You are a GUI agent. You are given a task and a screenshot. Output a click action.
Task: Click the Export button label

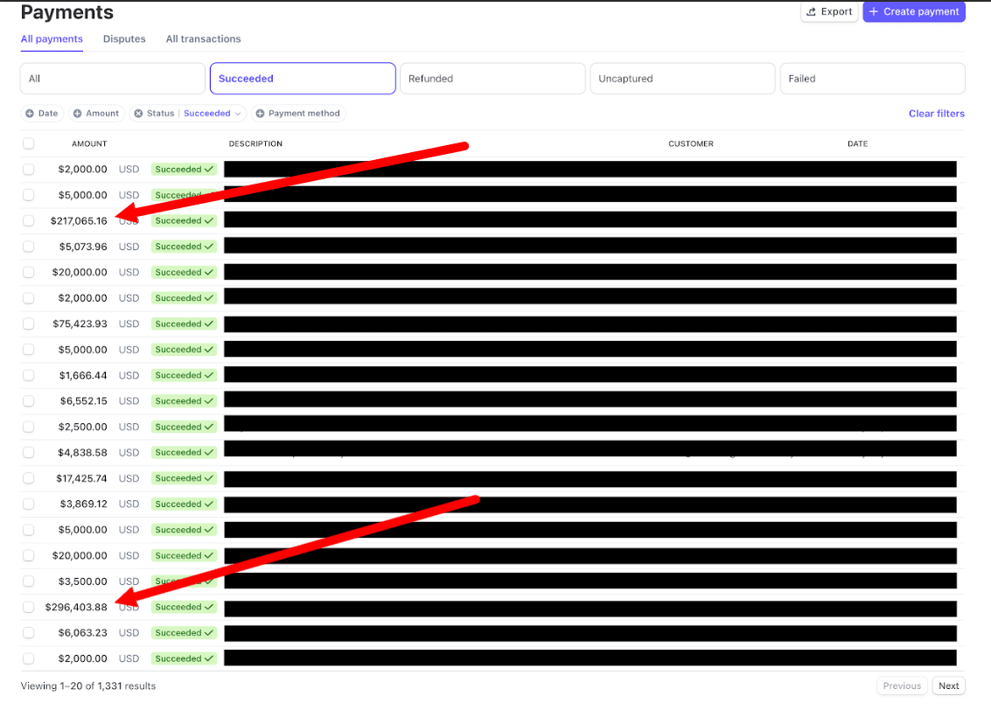click(x=836, y=12)
